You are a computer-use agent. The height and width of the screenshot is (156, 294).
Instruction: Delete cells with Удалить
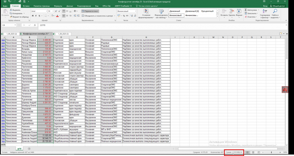point(232,14)
